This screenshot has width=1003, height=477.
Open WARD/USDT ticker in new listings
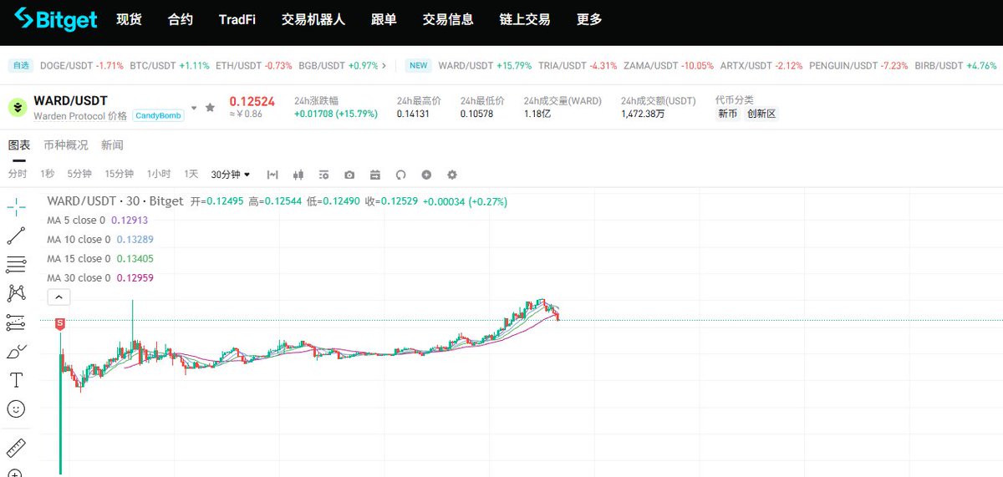tap(485, 65)
